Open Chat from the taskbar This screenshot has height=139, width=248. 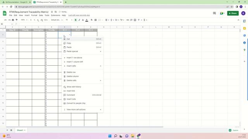pos(127,136)
